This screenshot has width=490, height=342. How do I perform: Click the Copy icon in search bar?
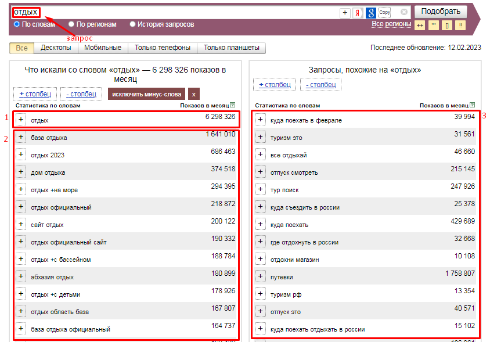click(x=384, y=12)
